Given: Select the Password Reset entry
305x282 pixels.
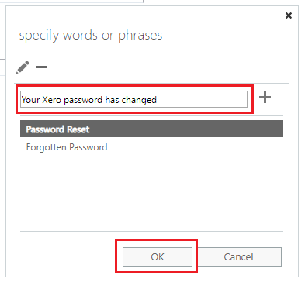Looking at the screenshot, I should point(151,129).
